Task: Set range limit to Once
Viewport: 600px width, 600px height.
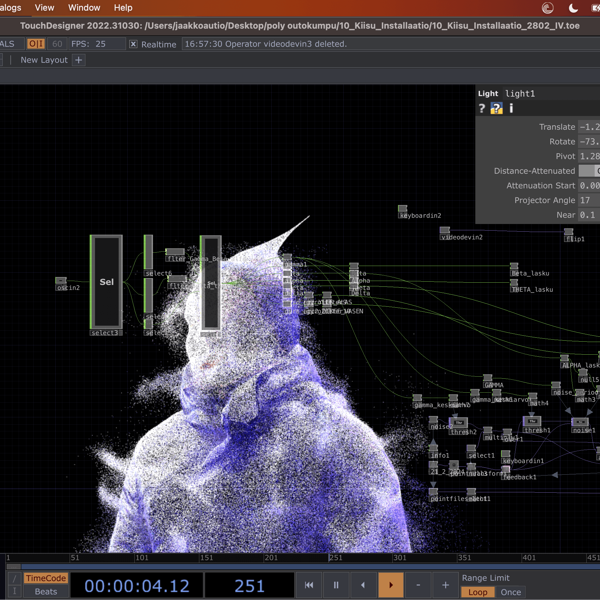Action: coord(510,592)
